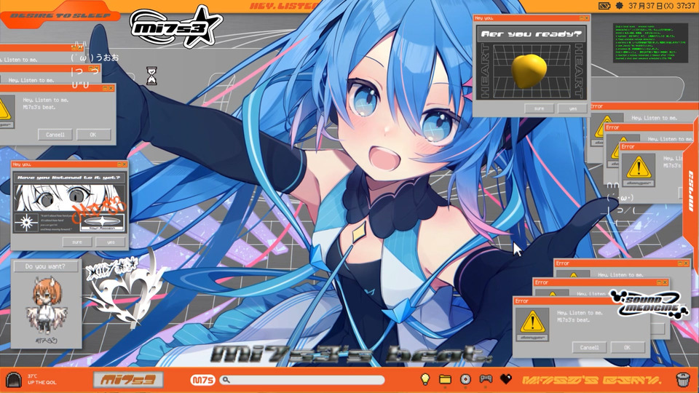The height and width of the screenshot is (393, 699).
Task: Click OK in the top-left dialog
Action: tap(93, 135)
